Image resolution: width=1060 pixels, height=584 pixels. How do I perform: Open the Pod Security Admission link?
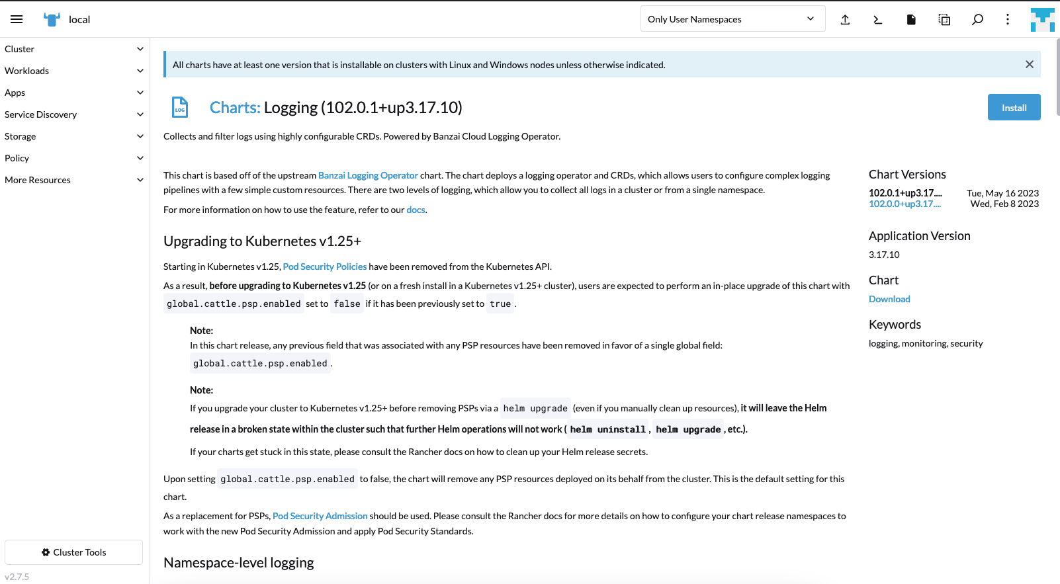[320, 516]
